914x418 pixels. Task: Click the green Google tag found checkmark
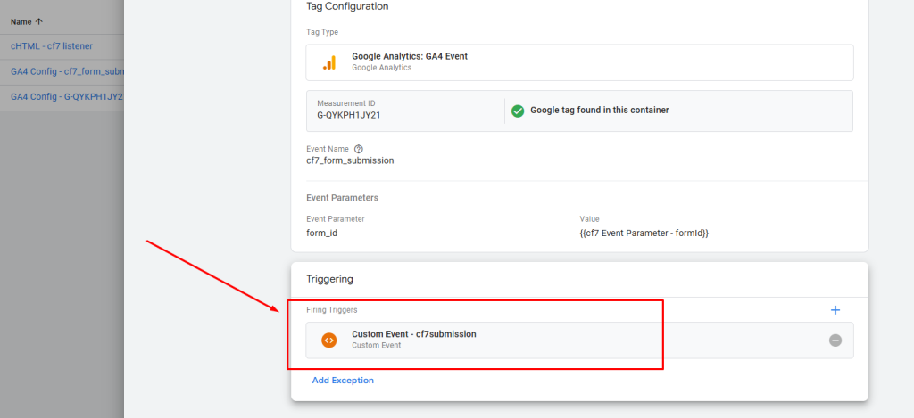518,111
